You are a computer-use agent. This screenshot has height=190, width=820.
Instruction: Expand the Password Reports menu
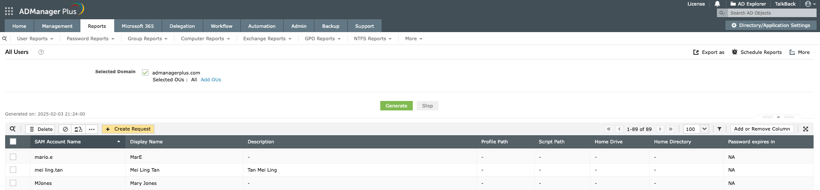click(x=90, y=39)
